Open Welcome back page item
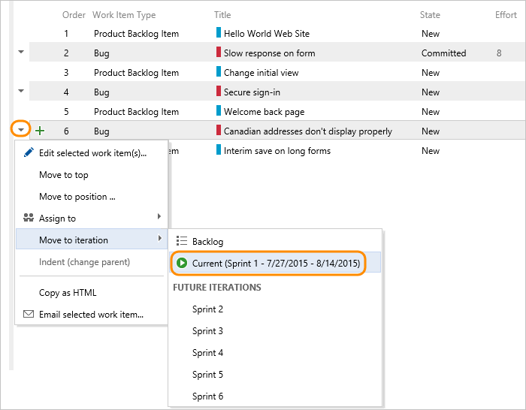526x410 pixels. coord(264,112)
